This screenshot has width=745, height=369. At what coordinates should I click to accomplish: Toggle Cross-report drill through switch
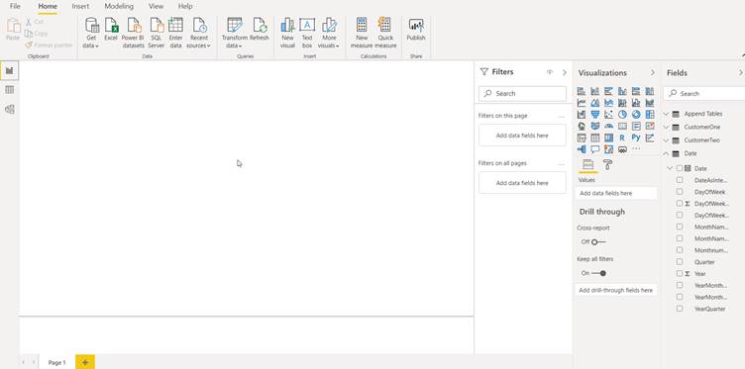coord(598,242)
